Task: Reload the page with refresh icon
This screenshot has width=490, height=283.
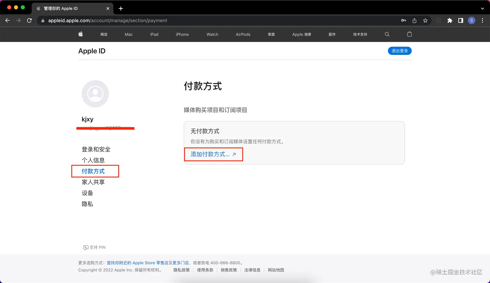Action: coord(29,20)
